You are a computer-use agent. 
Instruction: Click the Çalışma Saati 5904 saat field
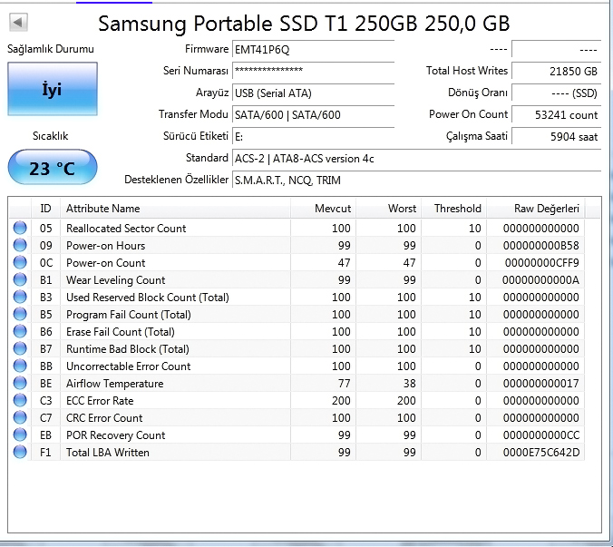[556, 137]
